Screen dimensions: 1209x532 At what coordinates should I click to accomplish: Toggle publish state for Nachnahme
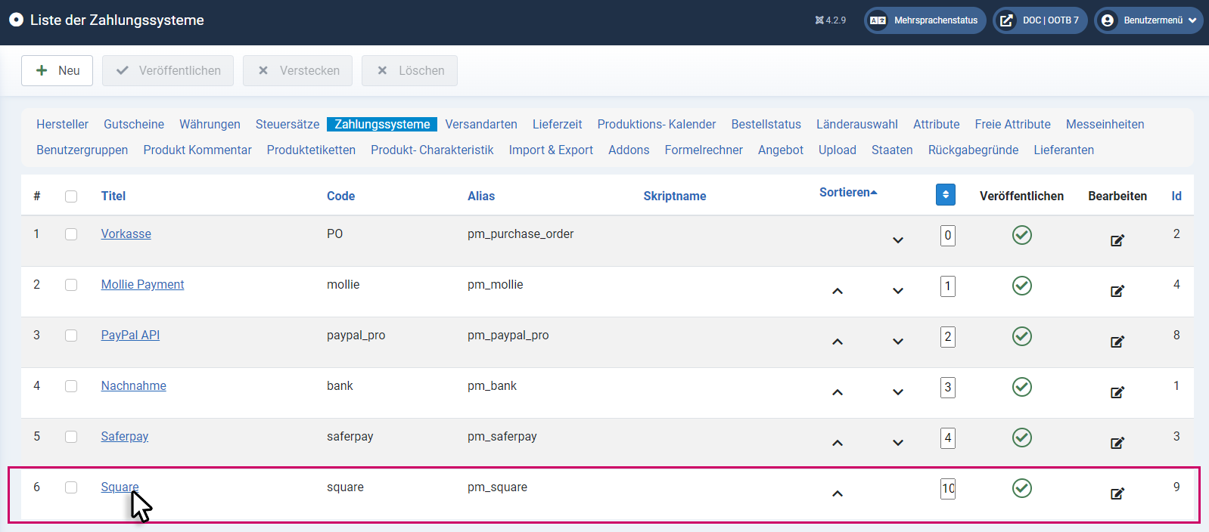tap(1022, 387)
